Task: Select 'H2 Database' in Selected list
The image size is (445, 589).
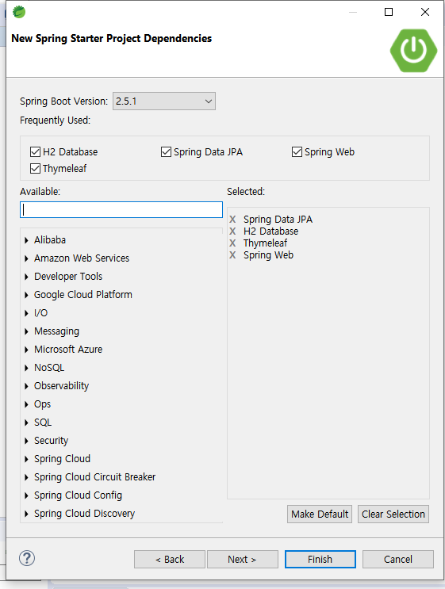Action: click(270, 231)
